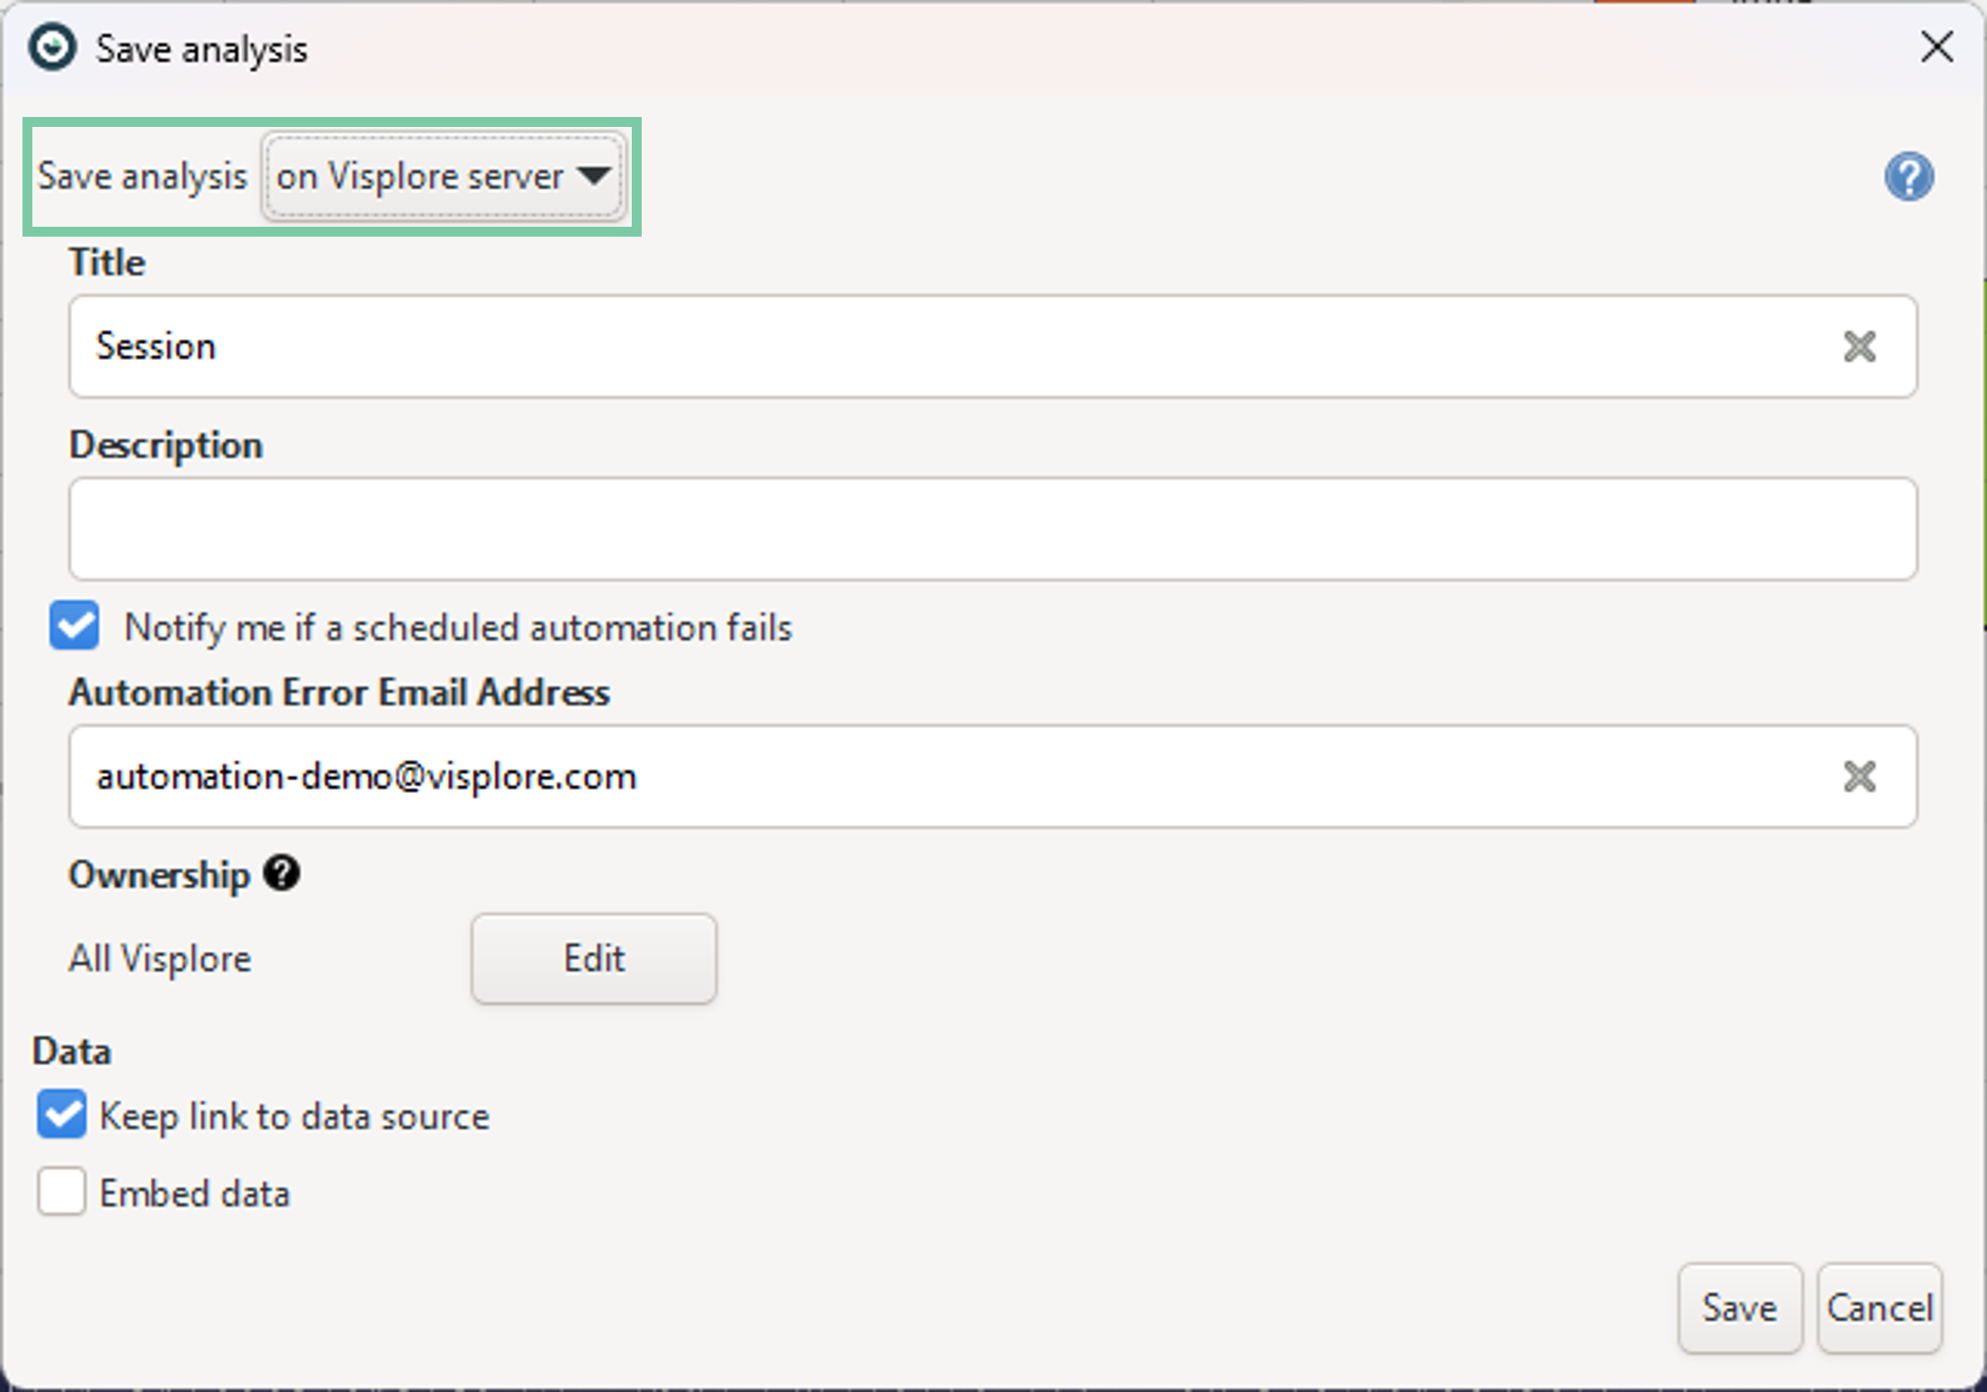Clear the Title field with X icon
This screenshot has width=1987, height=1392.
click(x=1858, y=346)
